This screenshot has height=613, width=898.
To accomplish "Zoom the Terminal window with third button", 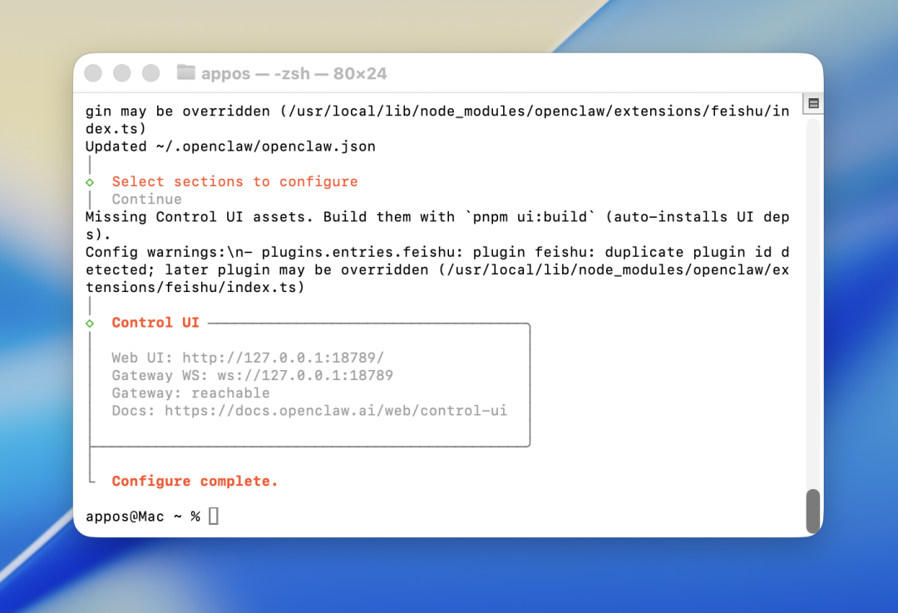I will tap(150, 73).
